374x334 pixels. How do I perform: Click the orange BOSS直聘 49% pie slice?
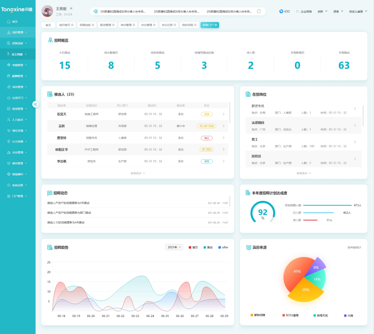(296, 272)
